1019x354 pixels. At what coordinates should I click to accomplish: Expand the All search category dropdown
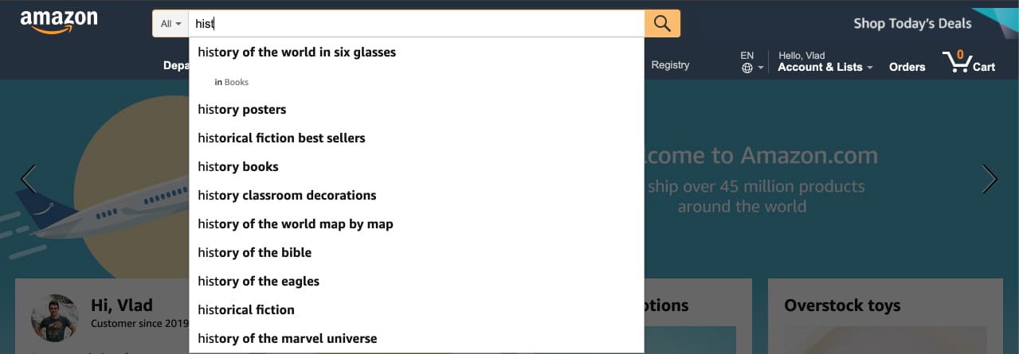170,24
